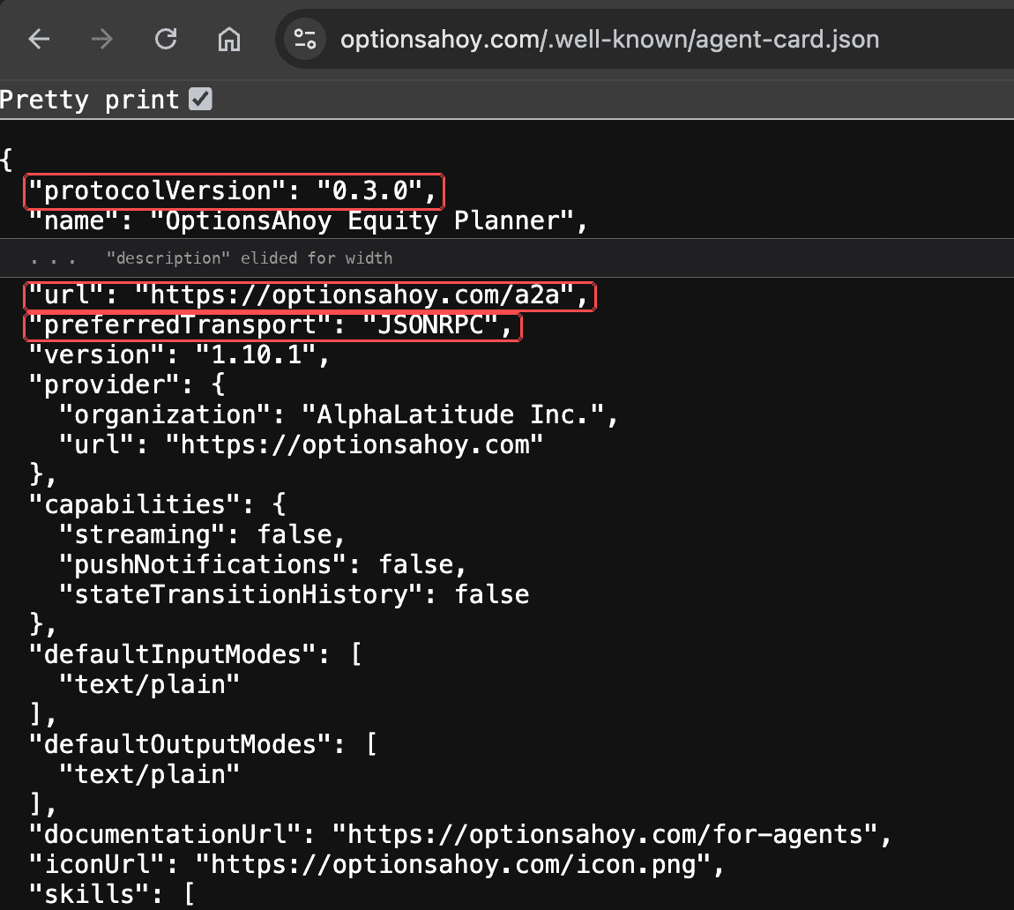The height and width of the screenshot is (910, 1014).
Task: Click the "name": "OptionsAhoy Equity Planner" line
Action: pos(308,221)
